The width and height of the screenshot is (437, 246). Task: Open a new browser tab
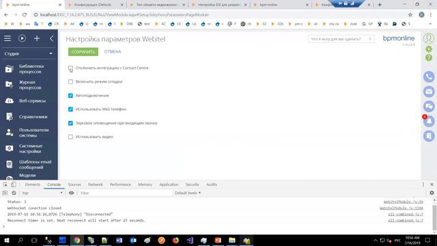(380, 5)
